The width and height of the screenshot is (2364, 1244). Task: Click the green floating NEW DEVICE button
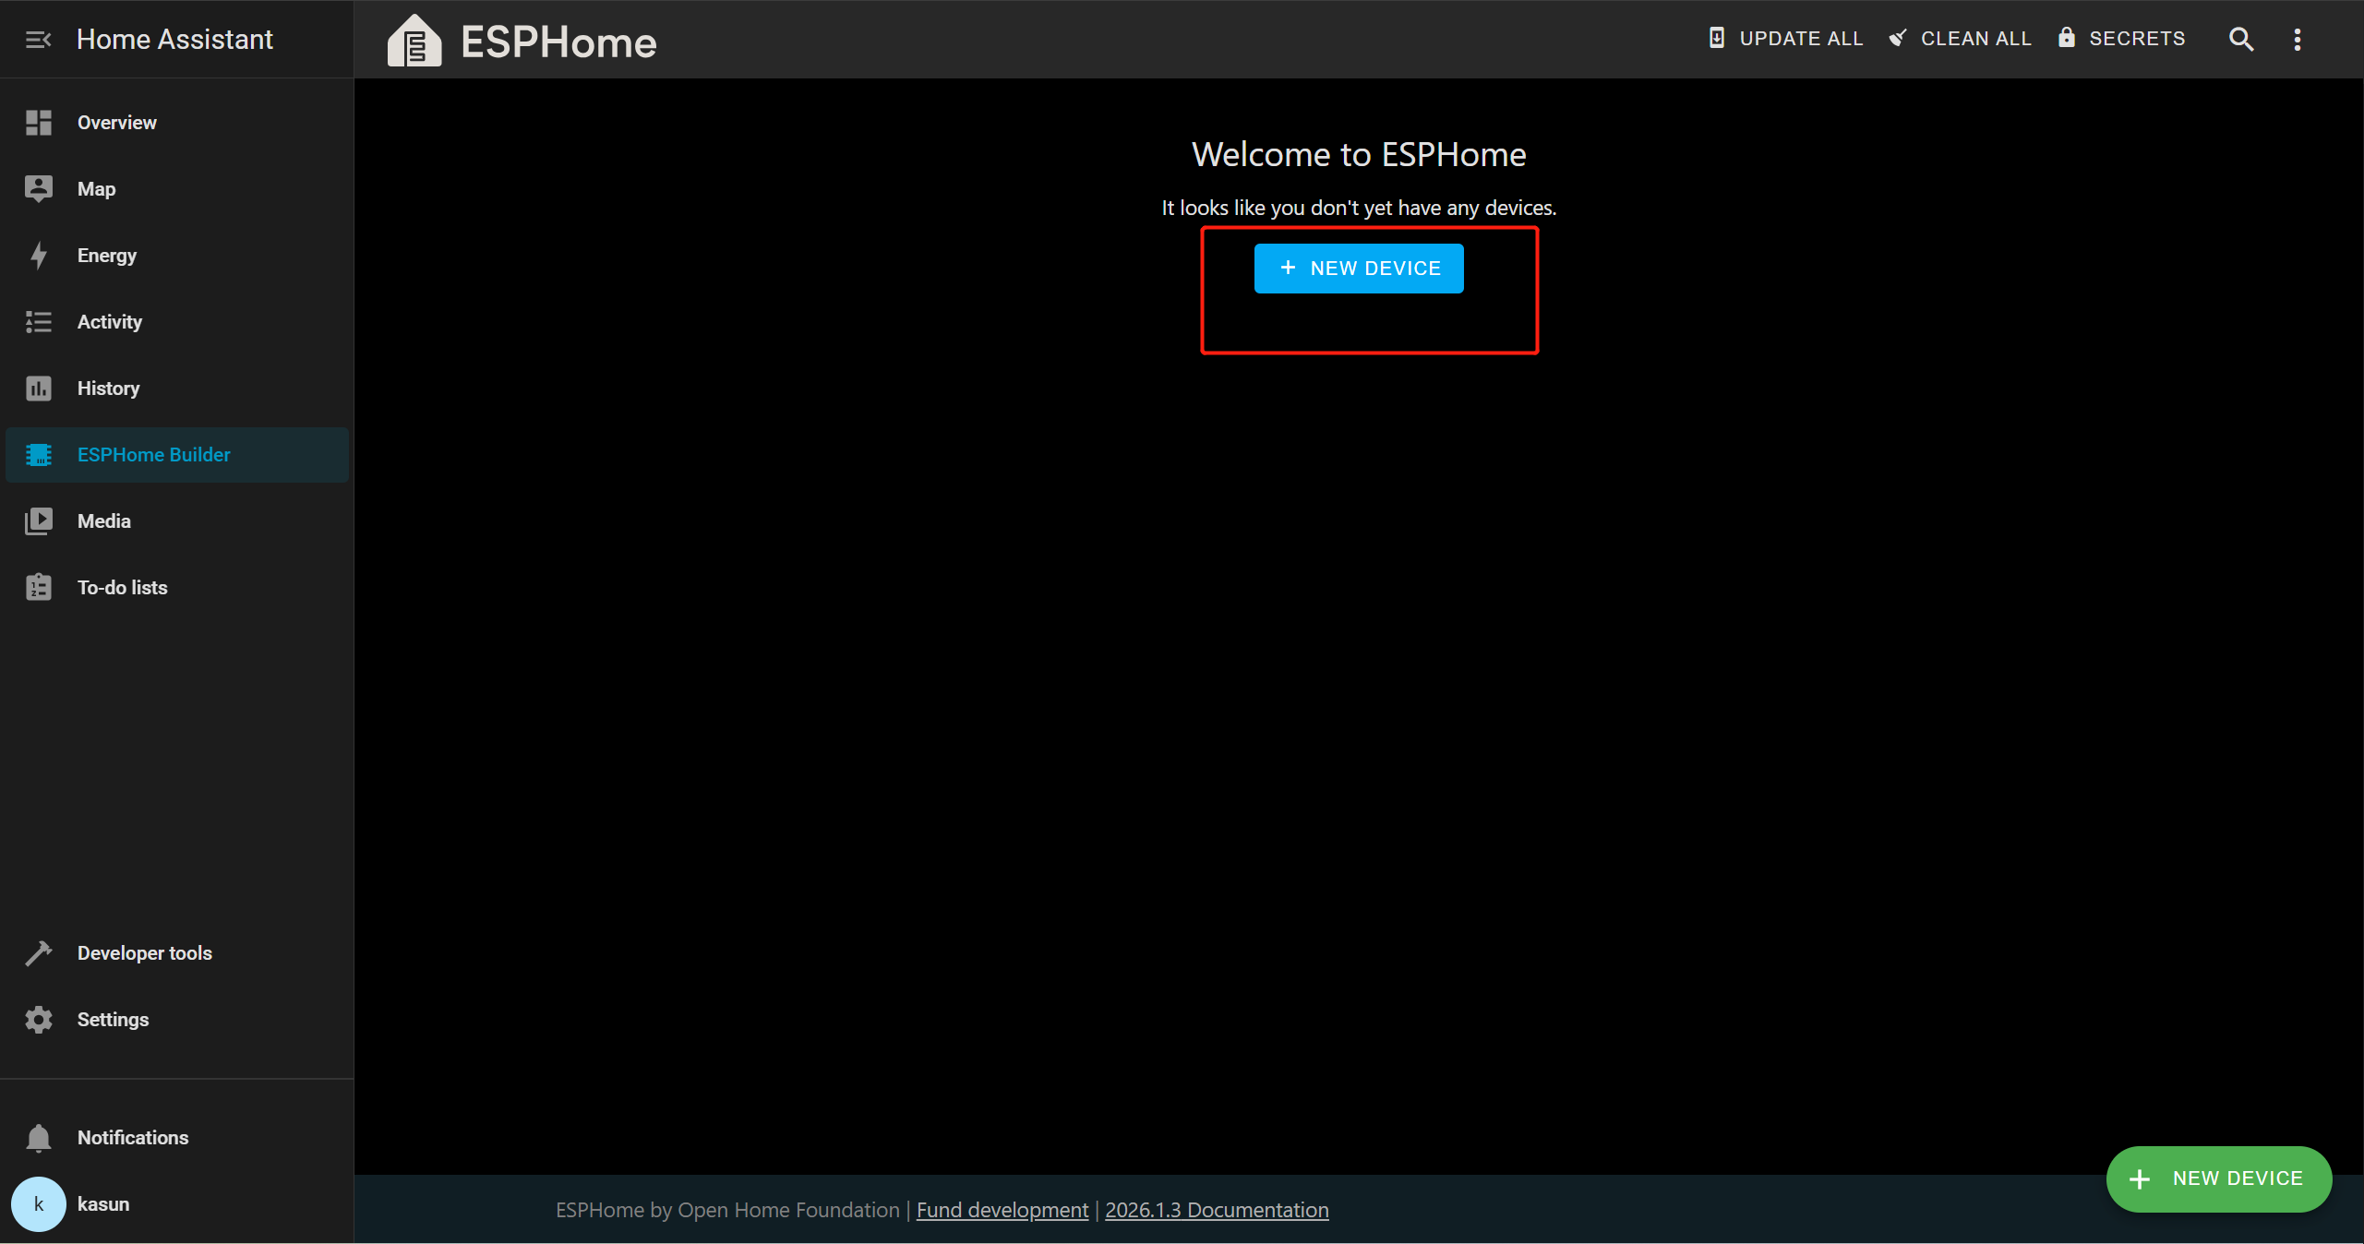click(x=2218, y=1178)
